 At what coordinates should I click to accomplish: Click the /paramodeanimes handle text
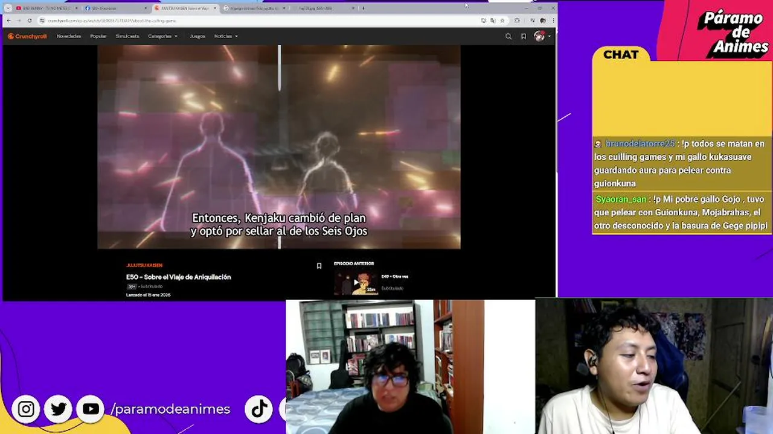[x=170, y=409]
